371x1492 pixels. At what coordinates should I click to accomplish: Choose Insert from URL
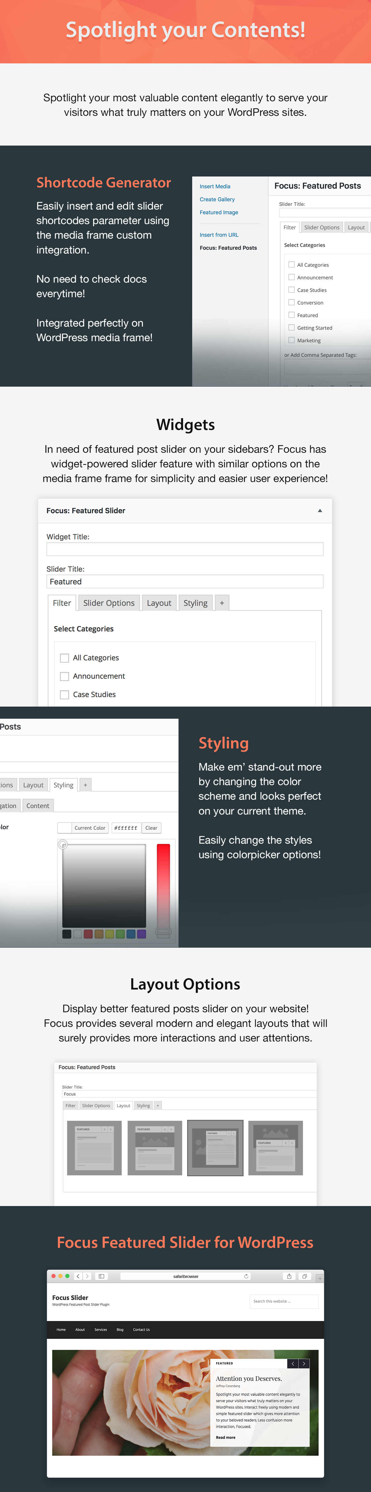tap(219, 235)
